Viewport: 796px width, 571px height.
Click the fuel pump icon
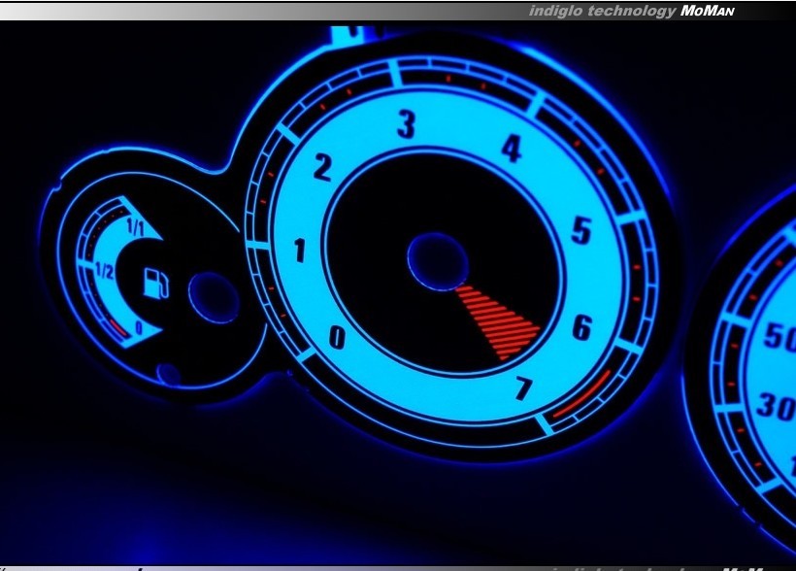156,283
